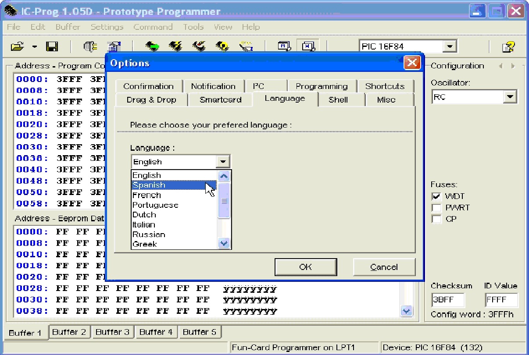Screen dimensions: 529x355
Task: Click the ID Value field
Action: [502, 300]
